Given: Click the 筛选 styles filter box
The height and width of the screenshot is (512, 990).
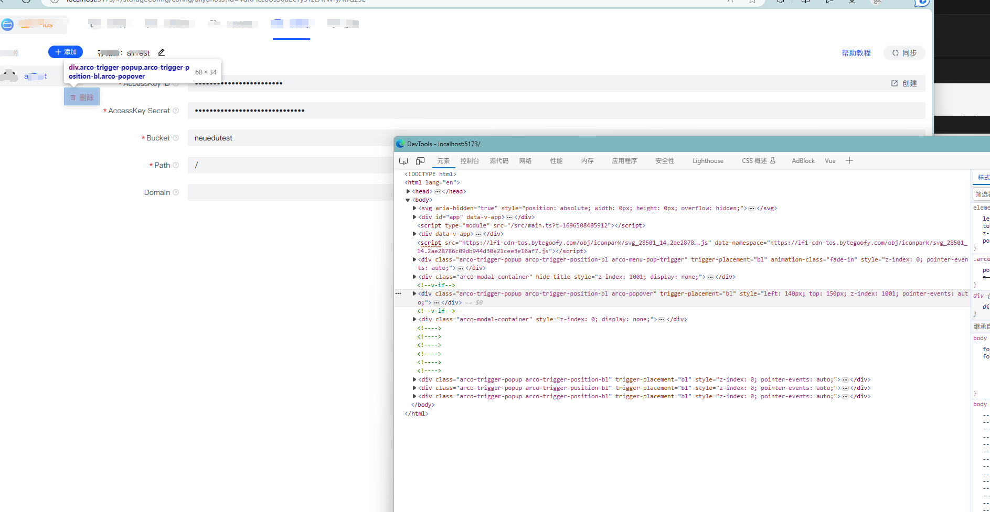Looking at the screenshot, I should (982, 194).
